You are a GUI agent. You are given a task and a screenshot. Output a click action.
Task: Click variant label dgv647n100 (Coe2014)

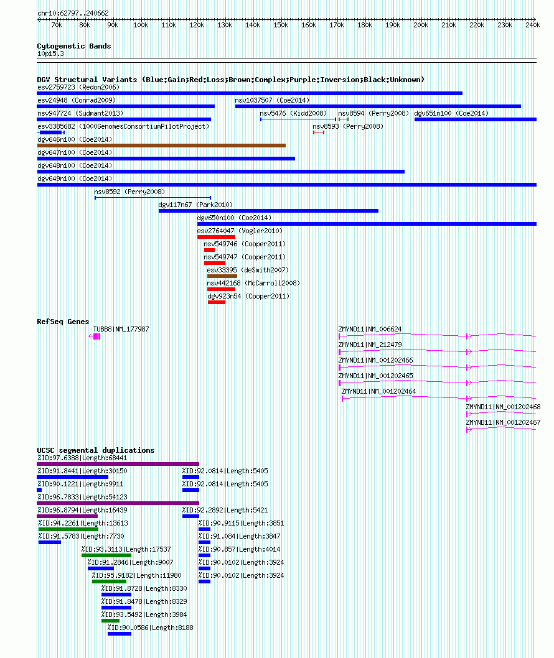75,152
